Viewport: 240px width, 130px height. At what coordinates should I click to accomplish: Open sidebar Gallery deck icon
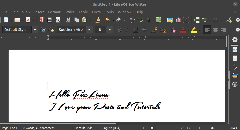coord(235,75)
